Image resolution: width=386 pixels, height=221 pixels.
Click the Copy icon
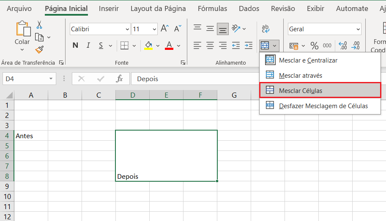click(39, 37)
